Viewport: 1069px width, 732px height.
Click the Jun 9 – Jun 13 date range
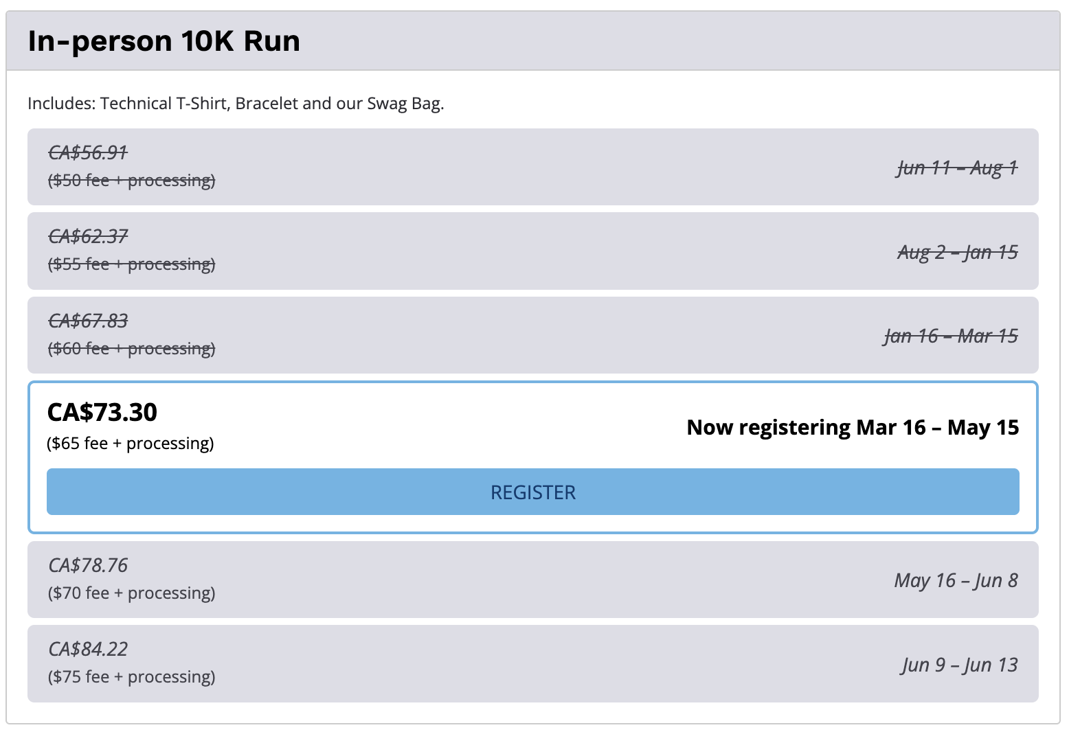point(959,665)
